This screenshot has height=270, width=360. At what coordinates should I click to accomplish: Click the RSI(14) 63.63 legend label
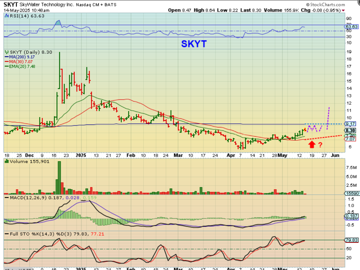tap(27, 16)
